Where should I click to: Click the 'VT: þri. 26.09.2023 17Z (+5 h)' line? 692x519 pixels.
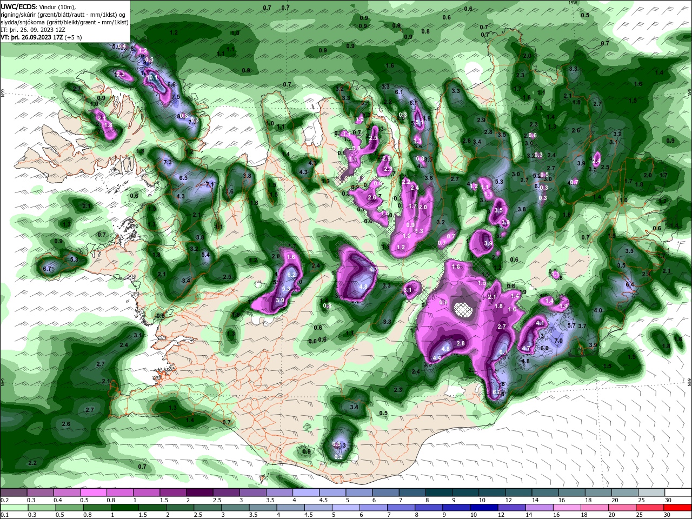[x=42, y=37]
